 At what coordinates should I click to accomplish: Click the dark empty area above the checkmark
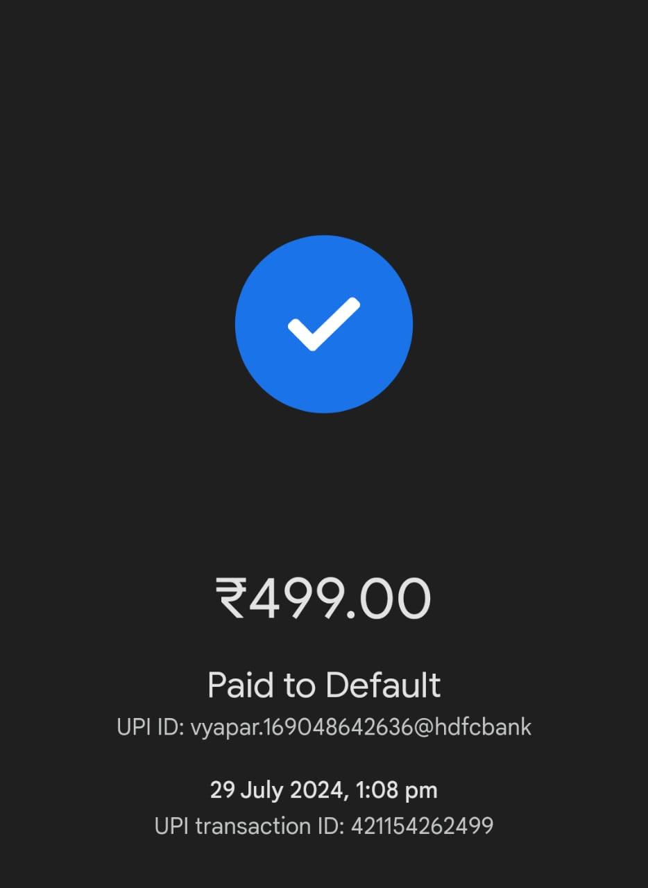324,118
